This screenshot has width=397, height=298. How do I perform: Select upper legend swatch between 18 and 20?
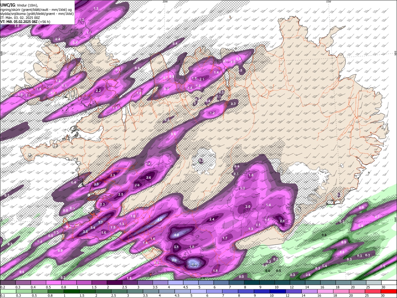tap(343, 283)
